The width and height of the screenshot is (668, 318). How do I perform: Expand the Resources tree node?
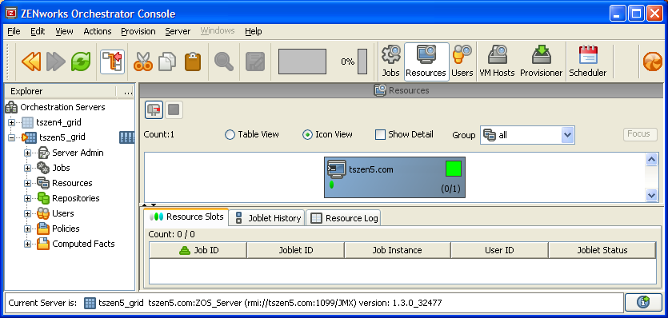pyautogui.click(x=28, y=184)
